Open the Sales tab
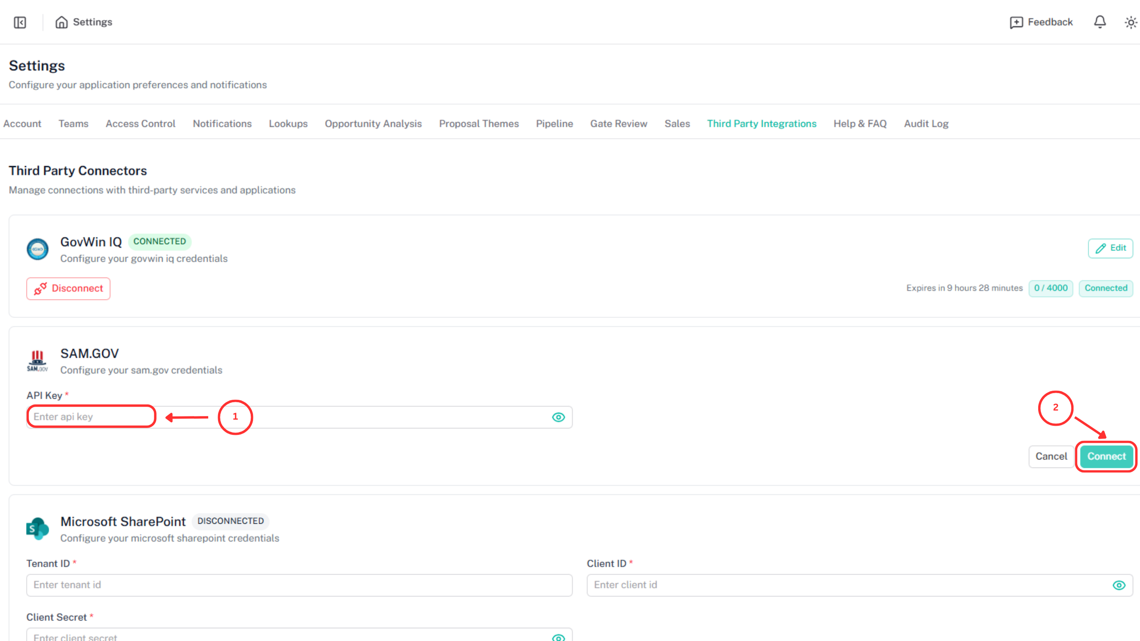1140x641 pixels. click(x=677, y=124)
